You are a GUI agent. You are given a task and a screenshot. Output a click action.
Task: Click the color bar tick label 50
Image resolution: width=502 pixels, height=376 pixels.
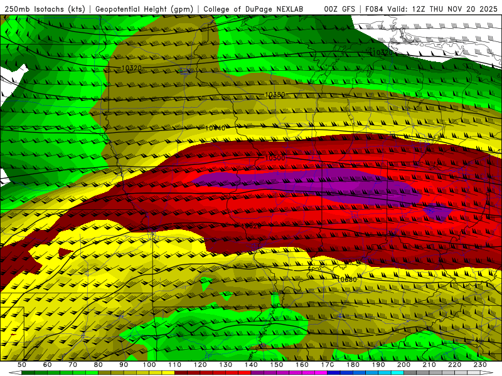(22, 365)
